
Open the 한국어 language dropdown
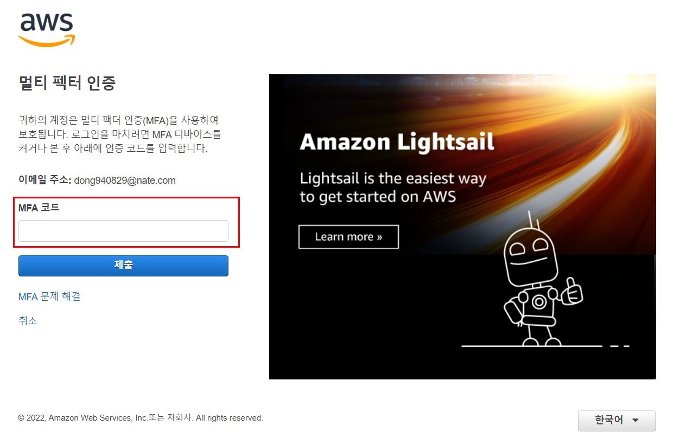coord(616,420)
